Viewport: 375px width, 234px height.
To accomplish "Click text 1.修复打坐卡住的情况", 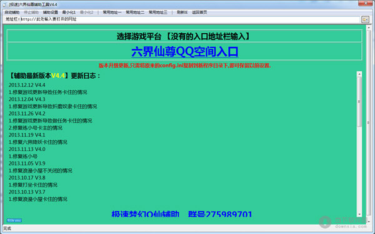I will click(33, 185).
